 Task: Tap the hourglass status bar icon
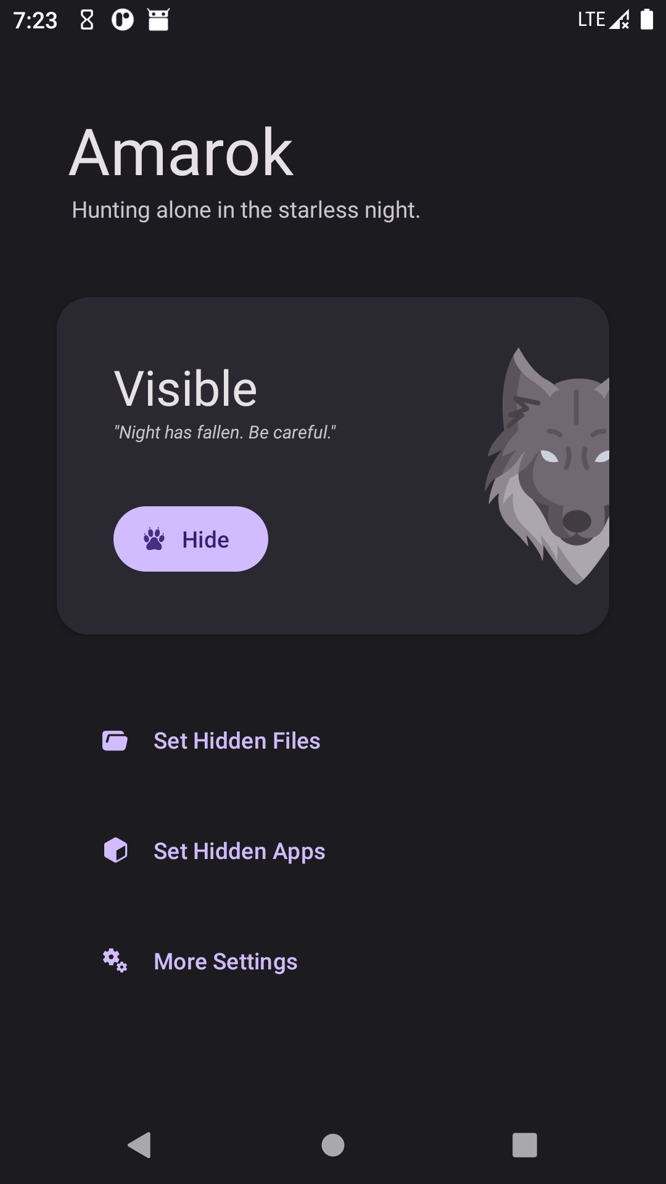(87, 20)
